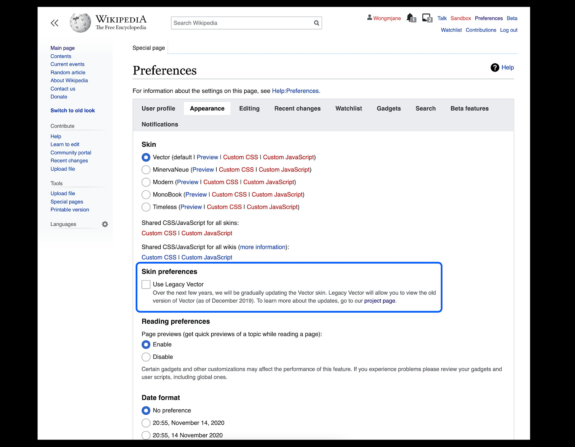Open the Help:Preferences link
This screenshot has height=447, width=575.
click(295, 91)
